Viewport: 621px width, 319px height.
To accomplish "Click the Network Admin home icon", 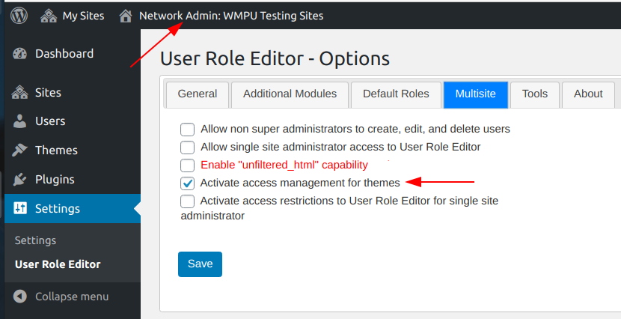I will pyautogui.click(x=126, y=16).
